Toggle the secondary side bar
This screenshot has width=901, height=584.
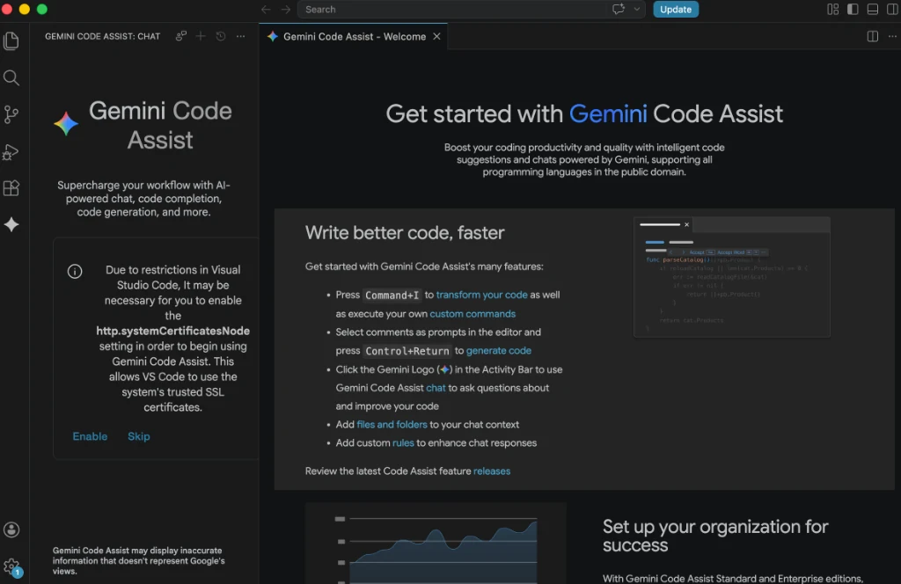click(x=892, y=9)
